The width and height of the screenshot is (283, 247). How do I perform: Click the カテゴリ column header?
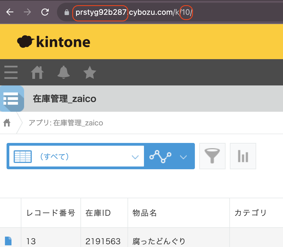(x=256, y=213)
